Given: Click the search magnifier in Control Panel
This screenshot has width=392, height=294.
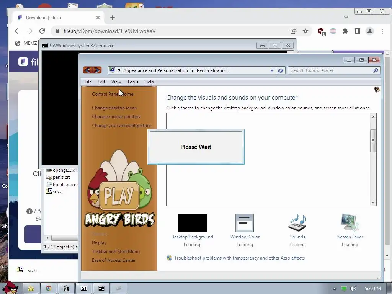Looking at the screenshot, I should (x=376, y=70).
